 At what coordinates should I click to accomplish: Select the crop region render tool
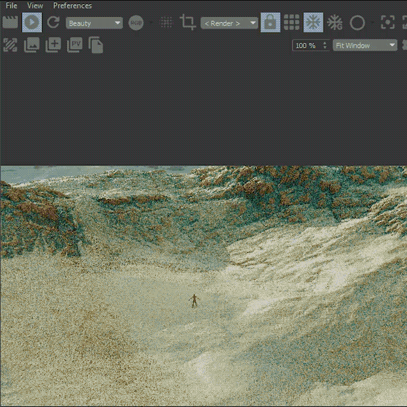pyautogui.click(x=187, y=22)
